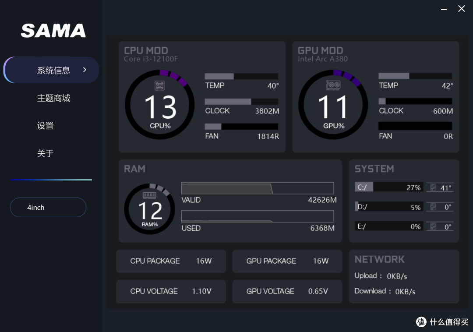Click the CPU TEMP progress bar

click(241, 76)
